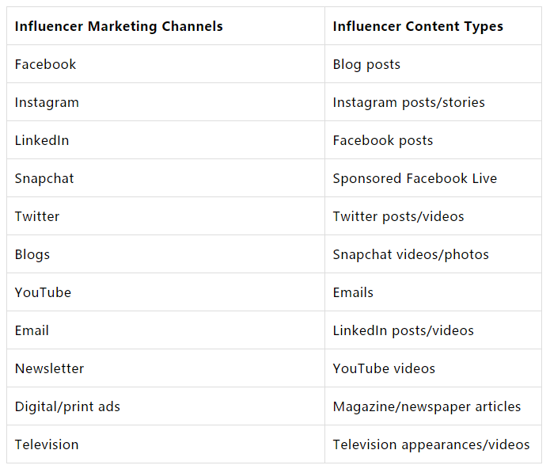Select the Facebook channel cell
Viewport: 550px width, 469px height.
pos(165,64)
